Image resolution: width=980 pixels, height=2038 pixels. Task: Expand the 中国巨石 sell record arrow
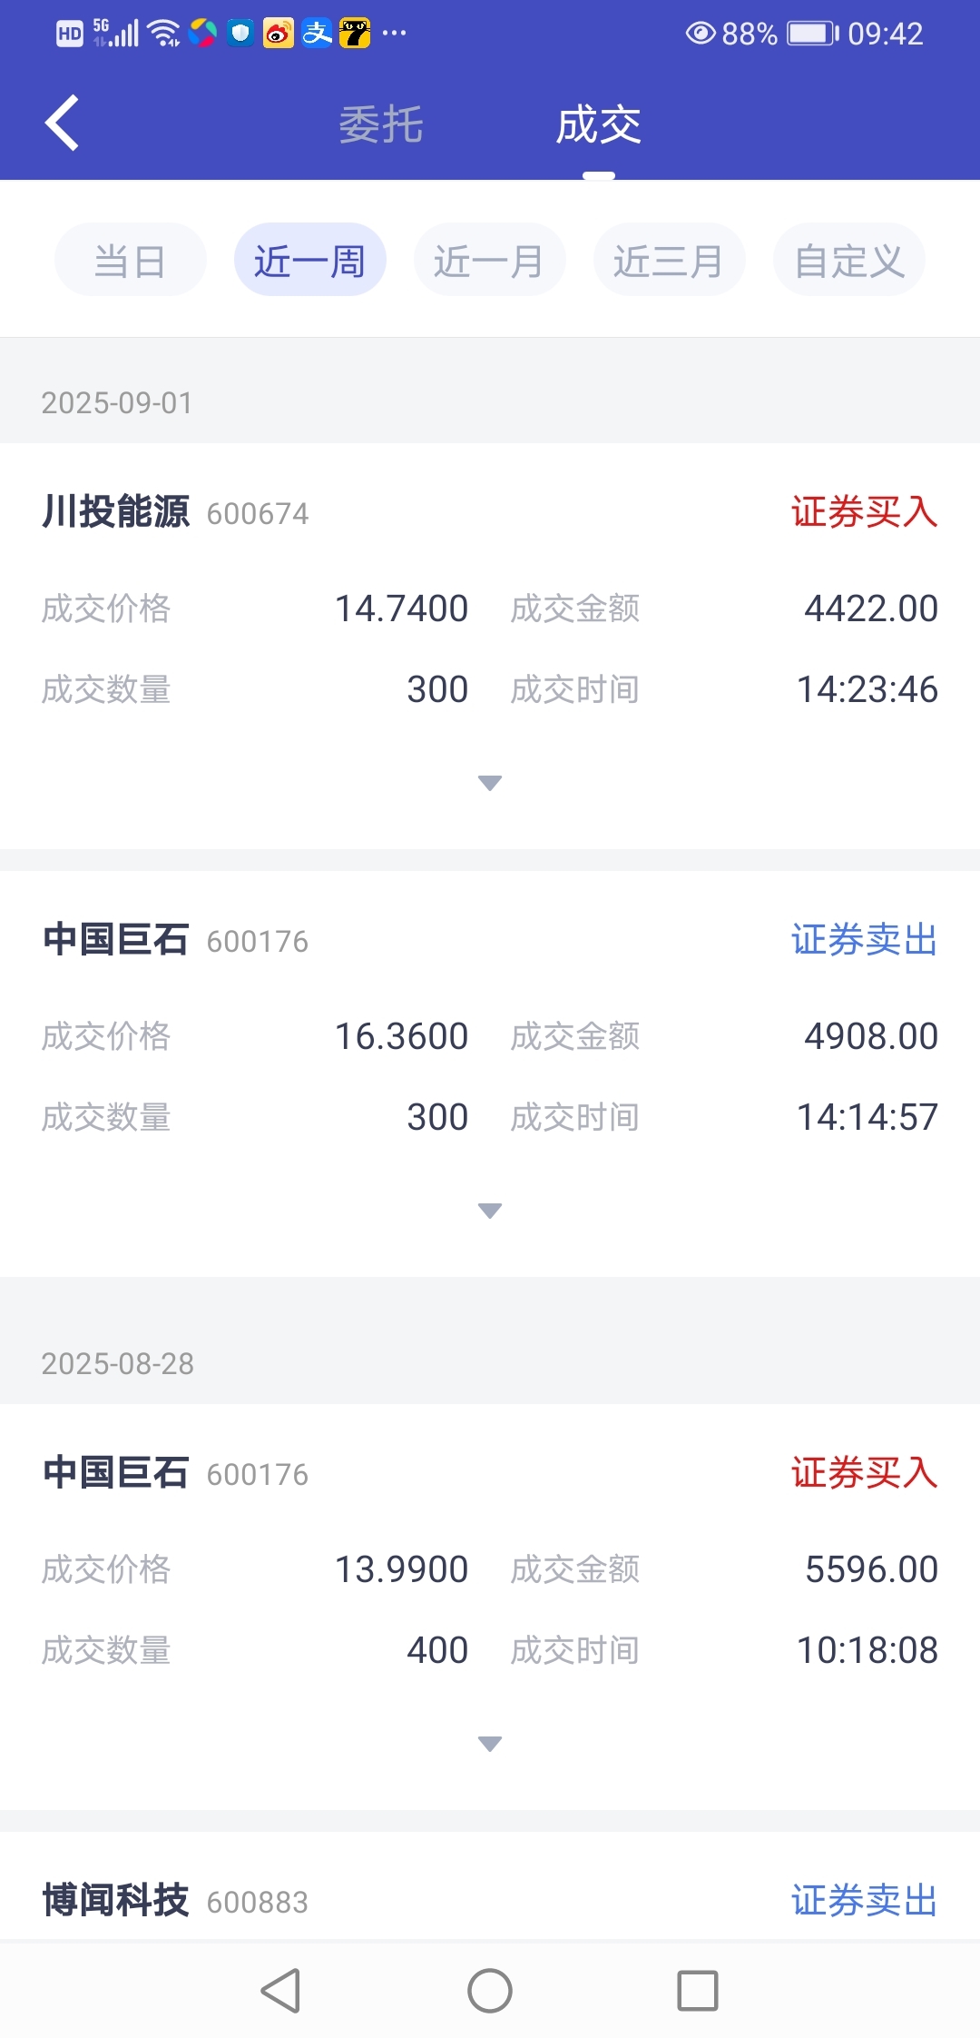(x=490, y=1211)
